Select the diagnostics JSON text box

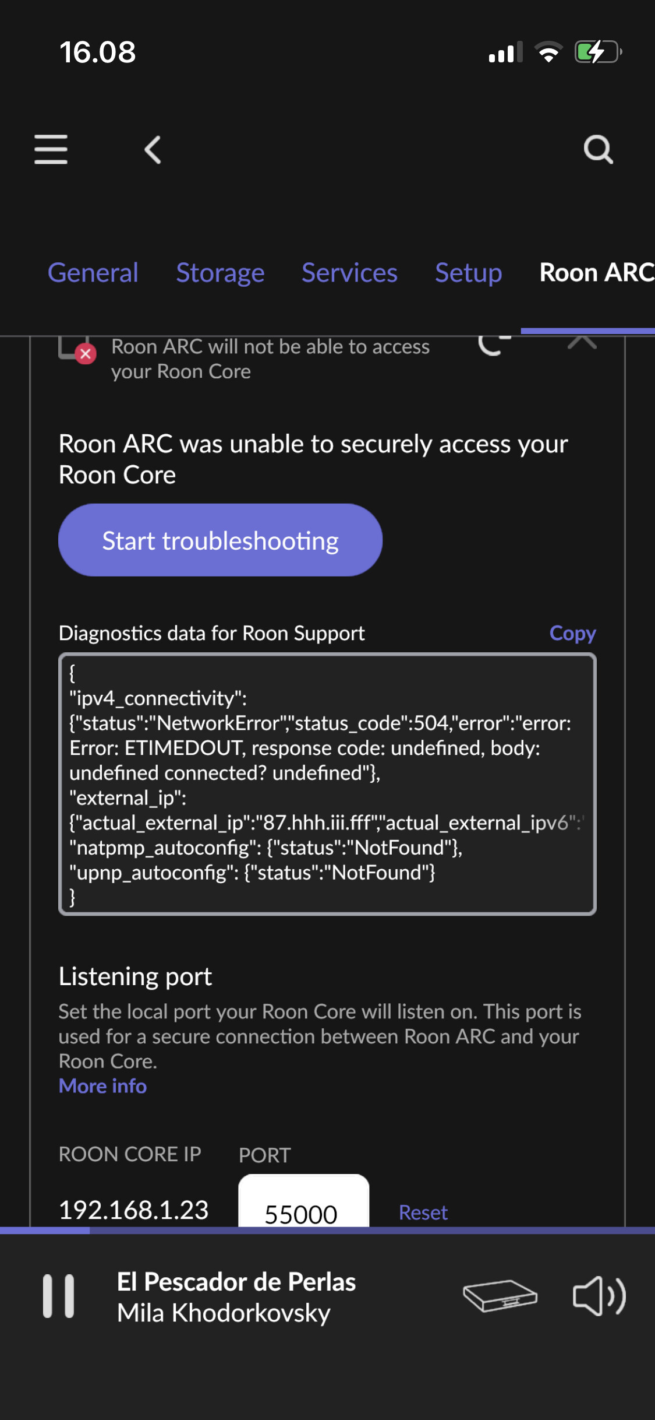[x=327, y=784]
